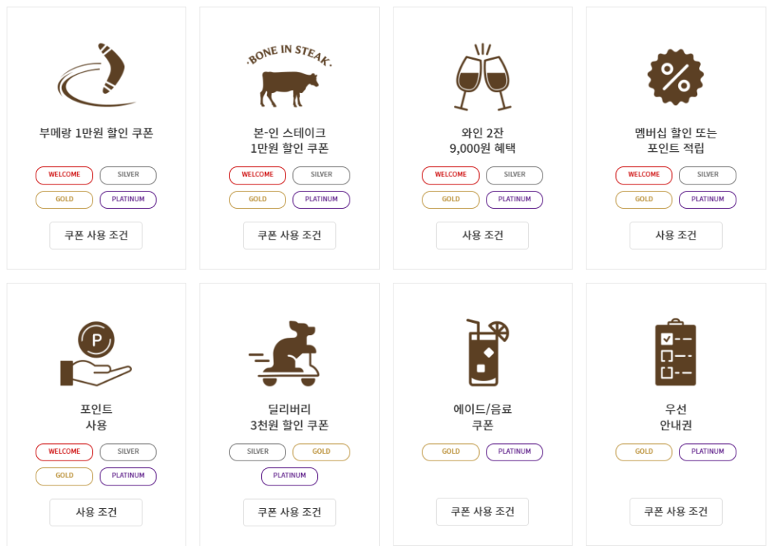The width and height of the screenshot is (775, 546).
Task: Open 사용 조건 for 포인트 사용
Action: (96, 512)
